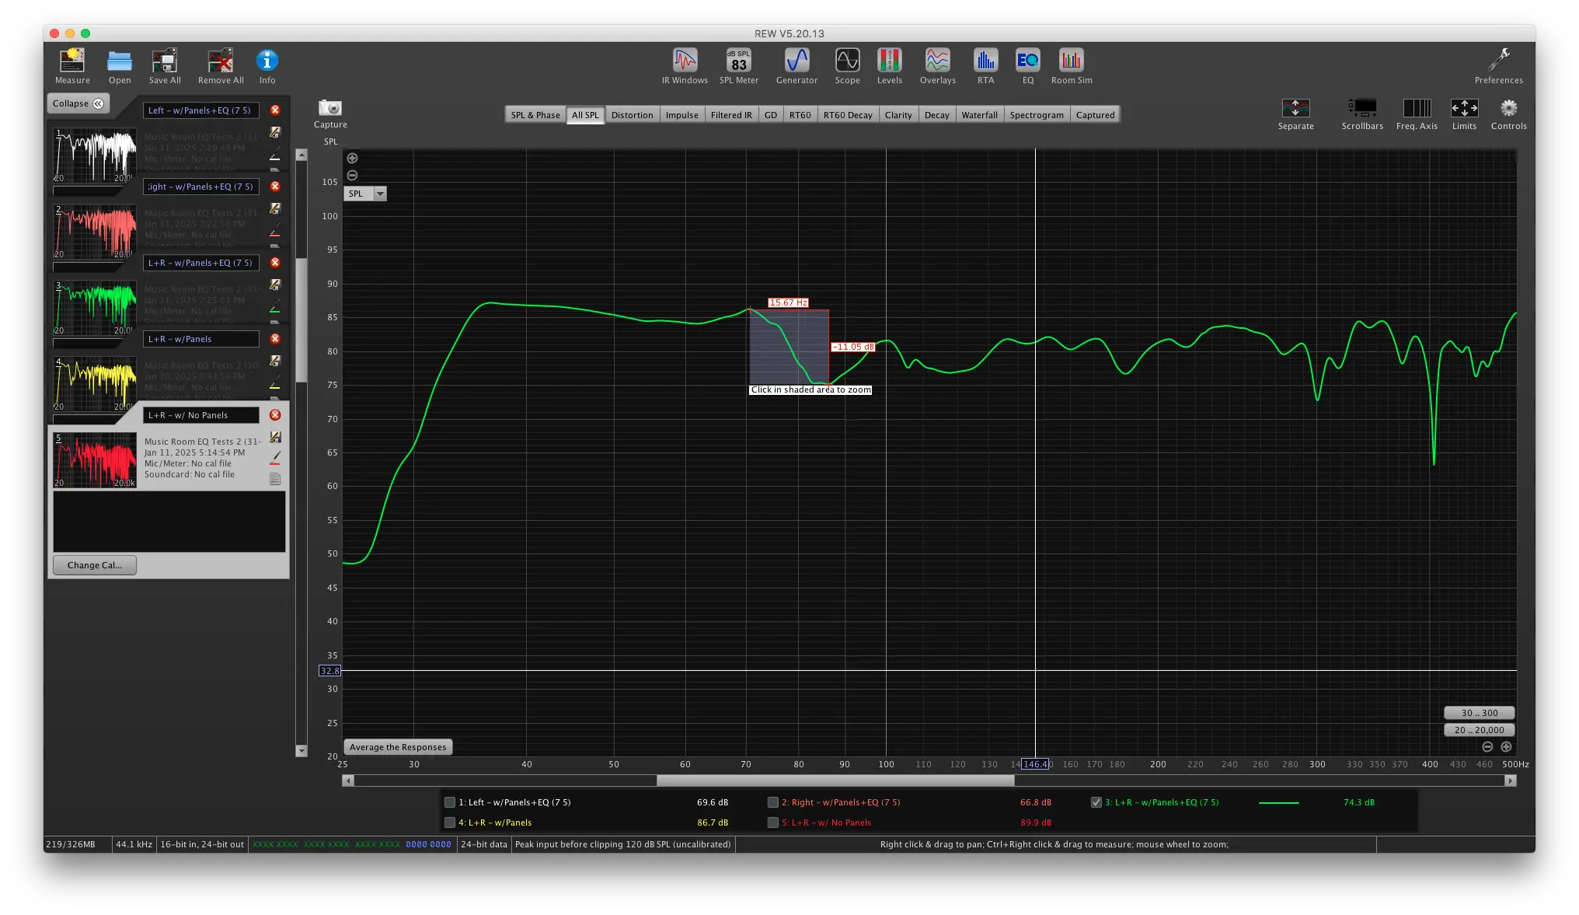Set frequency range to 20..20,000
Viewport: 1579px width, 915px height.
pos(1479,730)
